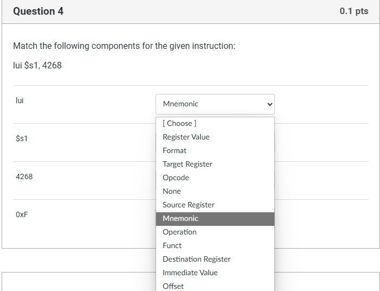Click the '$s1' row label
Image resolution: width=380 pixels, height=291 pixels.
[x=22, y=138]
